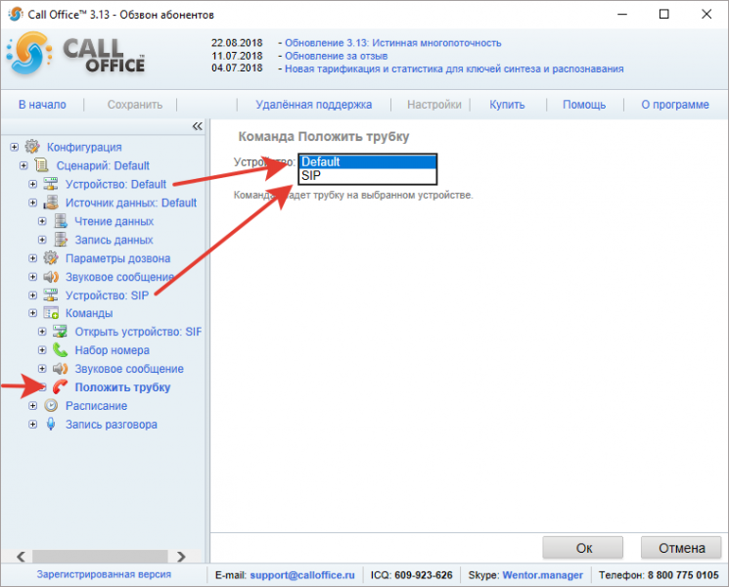
Task: Click the Запись данных icon
Action: [x=61, y=240]
